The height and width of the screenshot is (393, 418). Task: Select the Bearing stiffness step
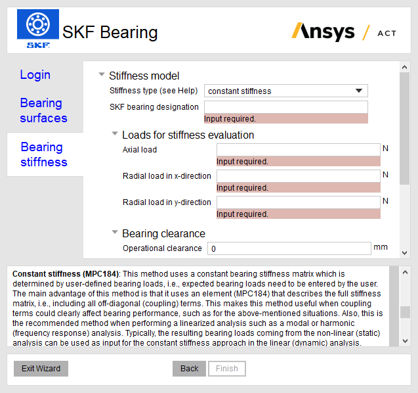click(44, 154)
